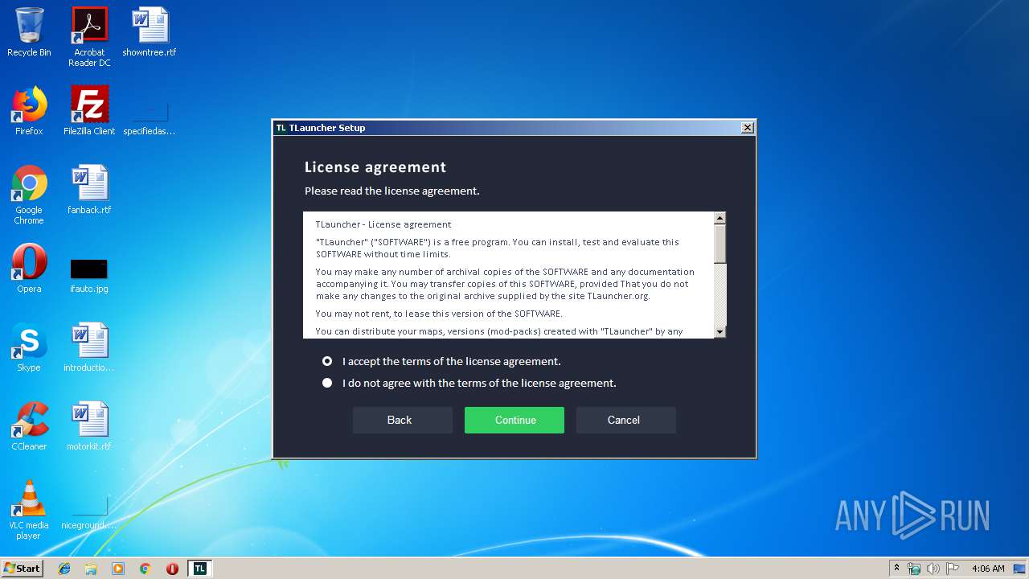Image resolution: width=1029 pixels, height=579 pixels.
Task: Open Action Center flag icon
Action: [x=952, y=569]
